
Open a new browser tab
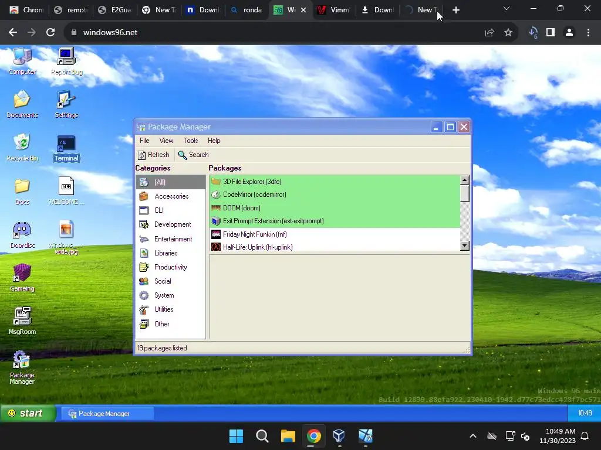click(455, 10)
